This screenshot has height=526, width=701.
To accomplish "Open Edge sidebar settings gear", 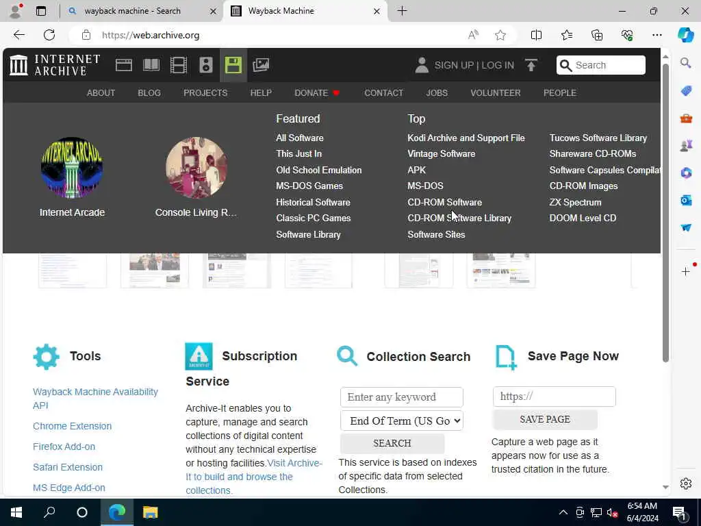I will (686, 484).
